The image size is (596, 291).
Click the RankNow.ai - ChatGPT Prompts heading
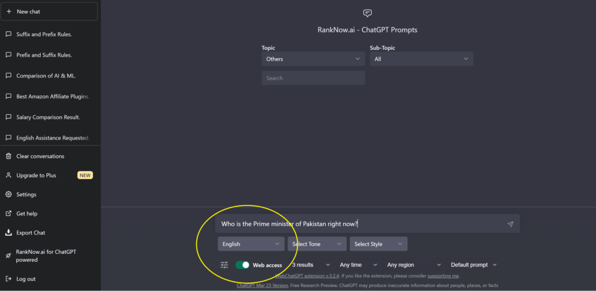pos(367,30)
